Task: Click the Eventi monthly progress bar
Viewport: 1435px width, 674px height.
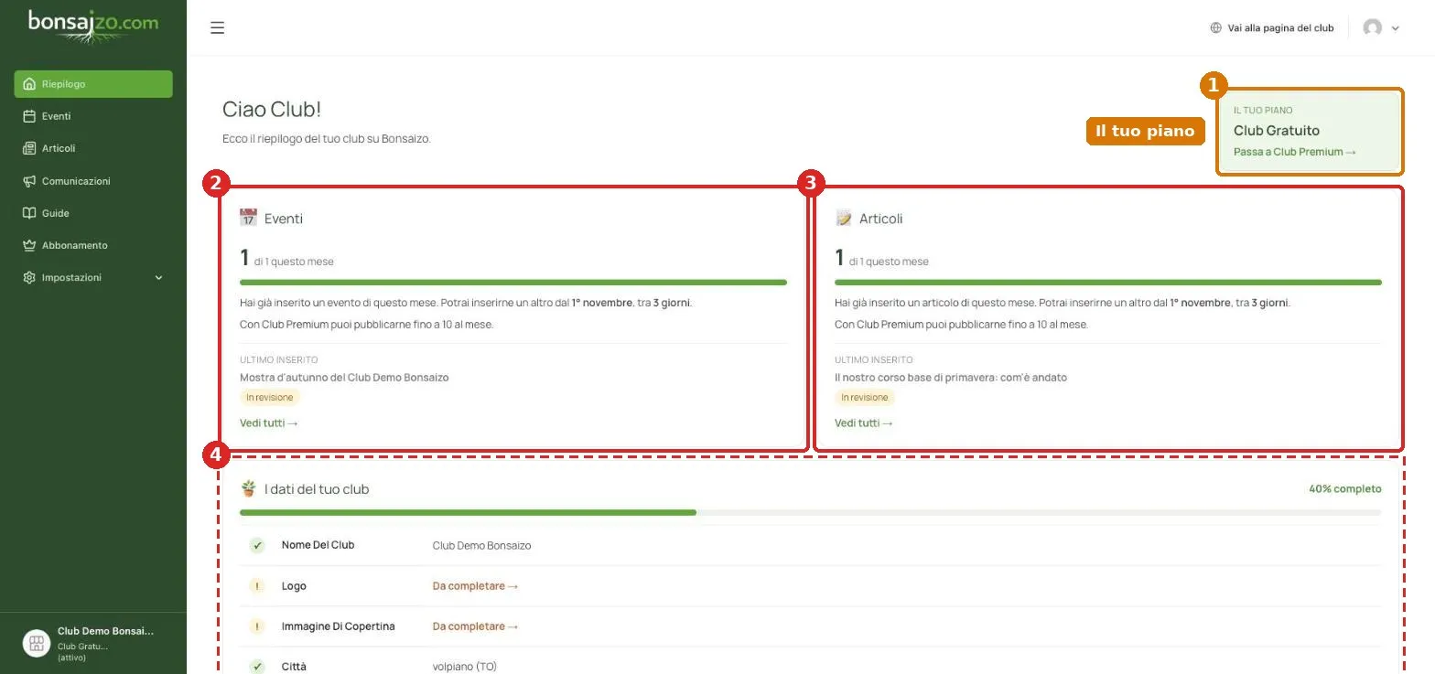Action: [x=513, y=283]
